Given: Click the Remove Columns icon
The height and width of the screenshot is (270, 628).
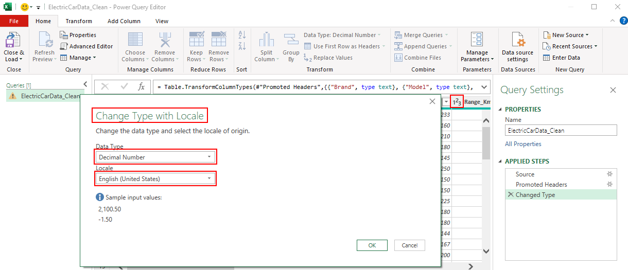Looking at the screenshot, I should point(165,41).
